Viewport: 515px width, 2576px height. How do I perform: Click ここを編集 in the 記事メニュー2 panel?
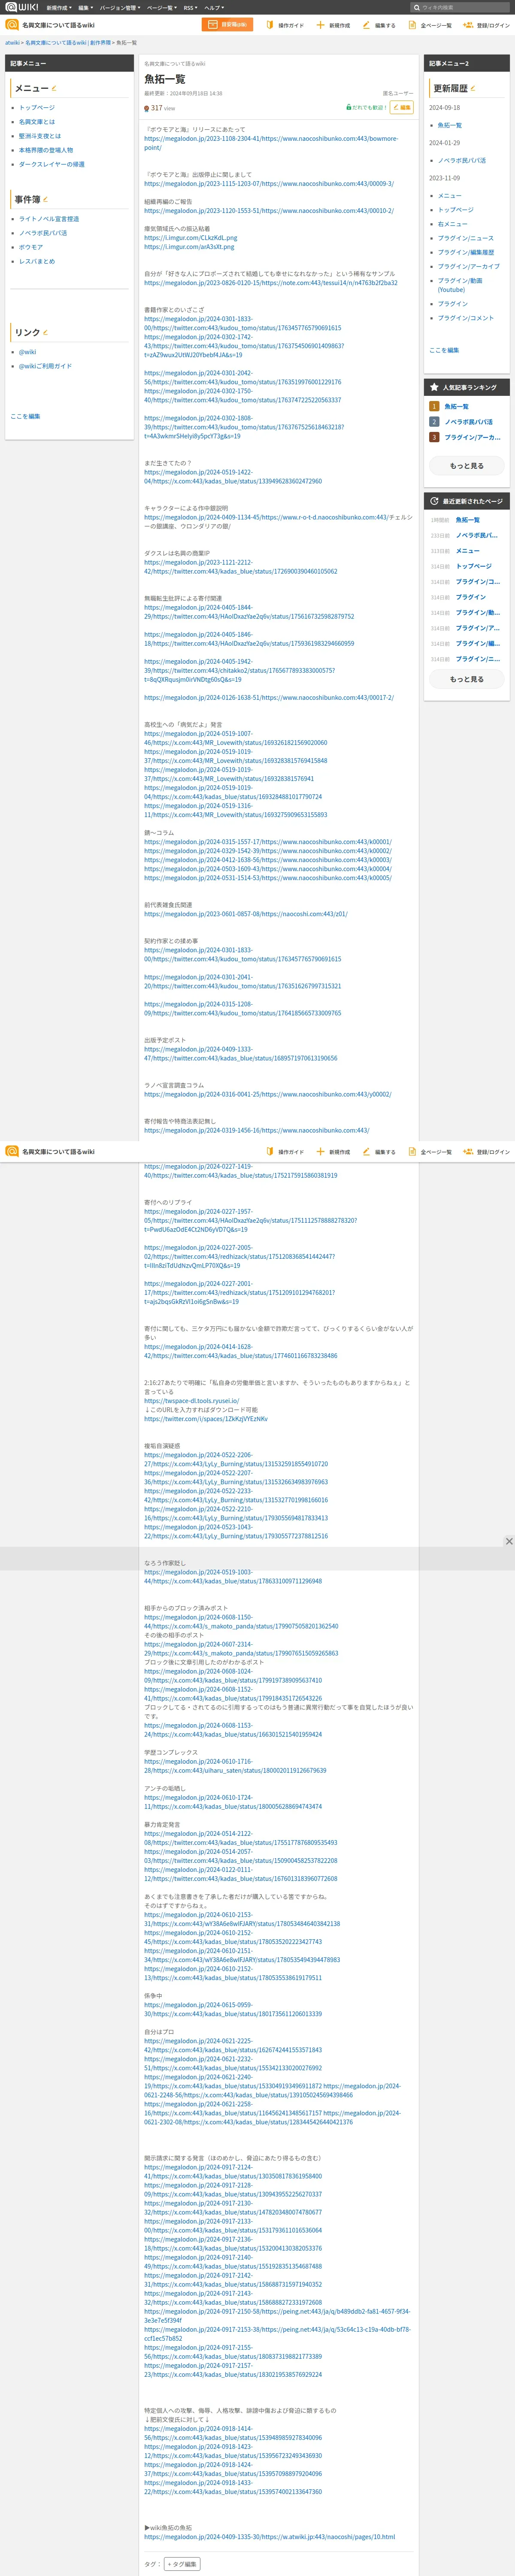(444, 350)
